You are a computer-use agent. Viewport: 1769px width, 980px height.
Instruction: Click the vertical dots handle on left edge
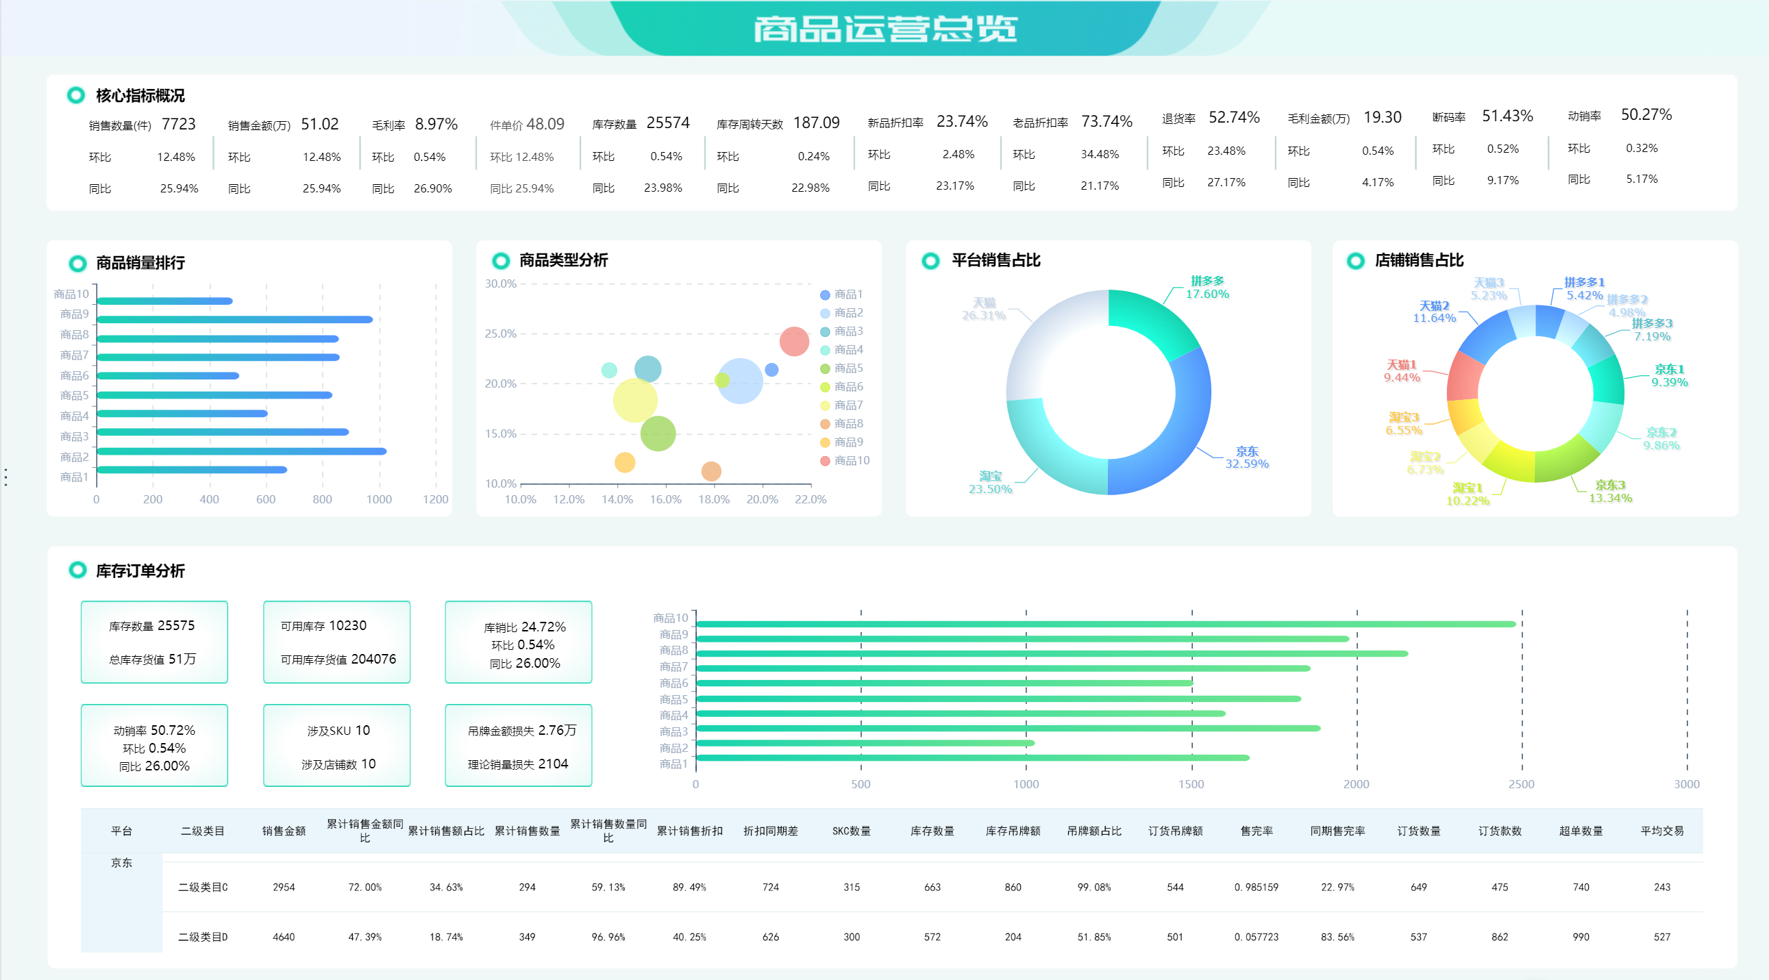pyautogui.click(x=5, y=477)
